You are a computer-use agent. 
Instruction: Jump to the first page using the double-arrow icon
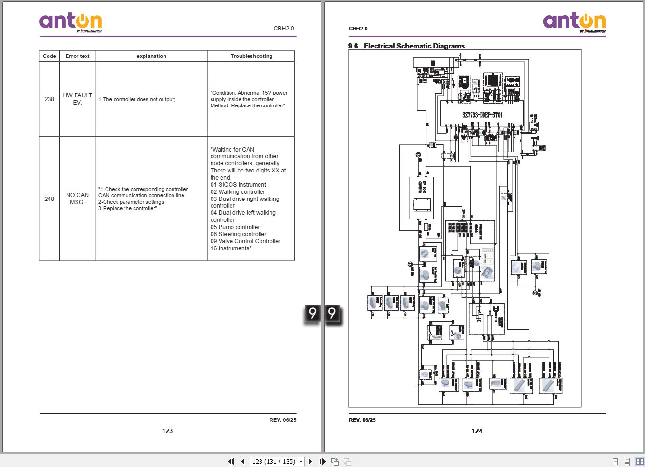point(231,461)
